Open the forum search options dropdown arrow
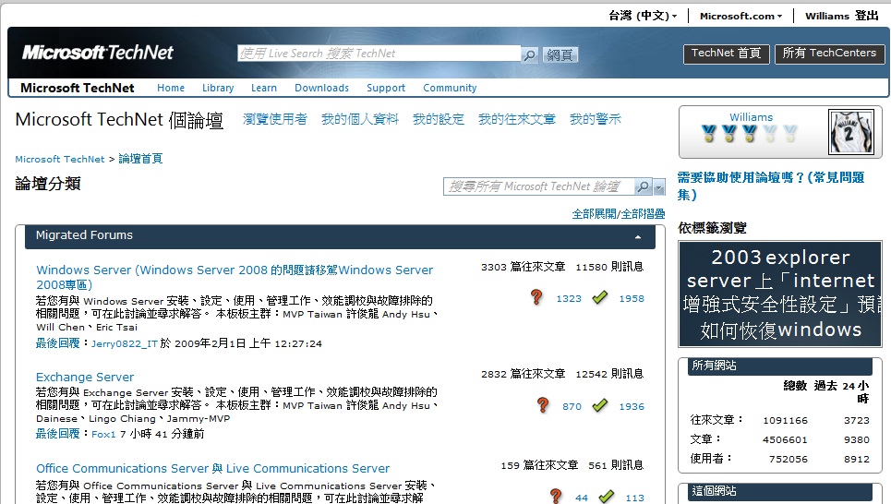Viewport: 891px width, 504px height. pos(658,186)
